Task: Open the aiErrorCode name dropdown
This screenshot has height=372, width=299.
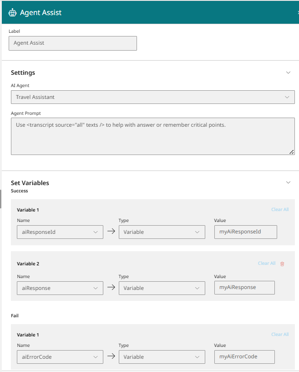Action: tap(60, 357)
